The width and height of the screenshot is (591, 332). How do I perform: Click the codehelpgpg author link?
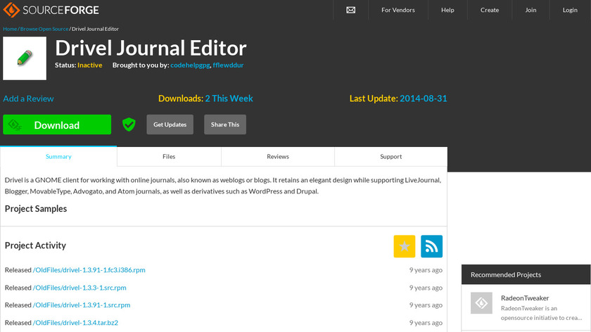pyautogui.click(x=189, y=65)
